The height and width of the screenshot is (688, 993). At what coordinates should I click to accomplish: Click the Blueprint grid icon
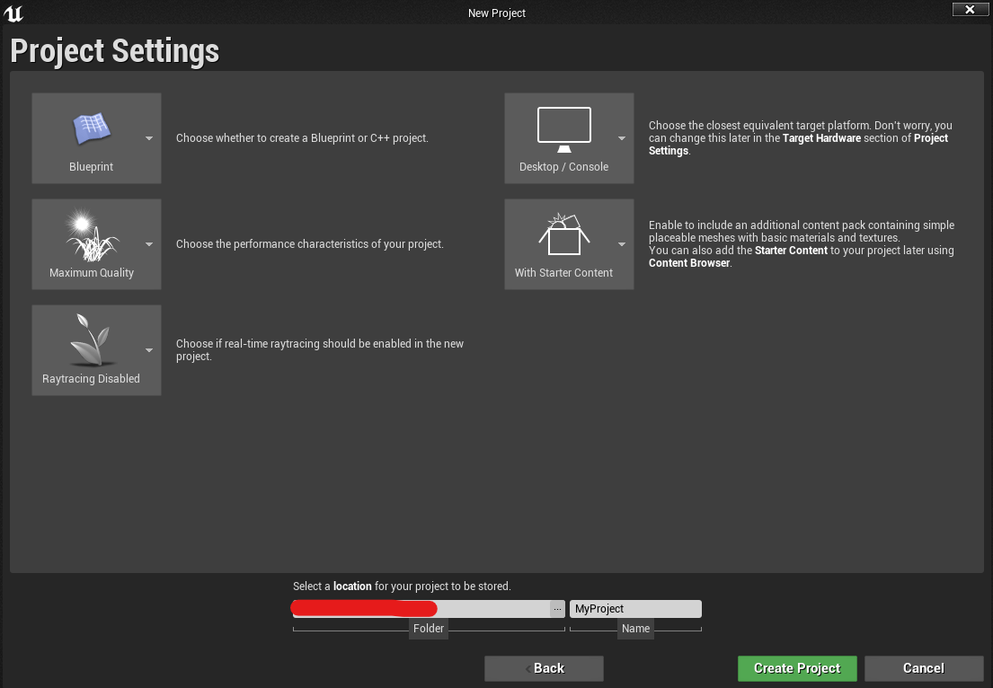[92, 129]
